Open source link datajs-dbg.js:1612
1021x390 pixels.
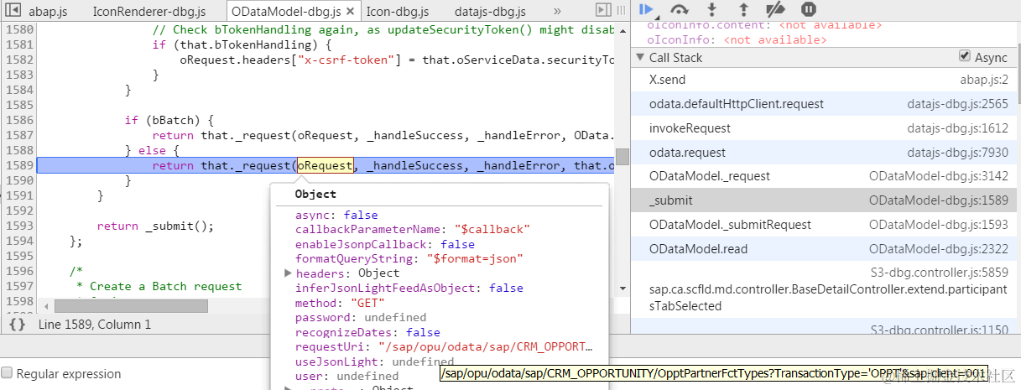tap(957, 128)
